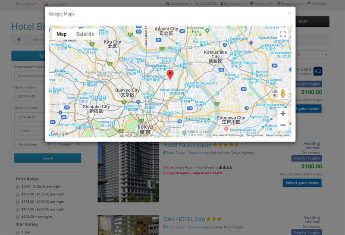Open the Shopping Cart
This screenshot has width=345, height=235.
[290, 3]
